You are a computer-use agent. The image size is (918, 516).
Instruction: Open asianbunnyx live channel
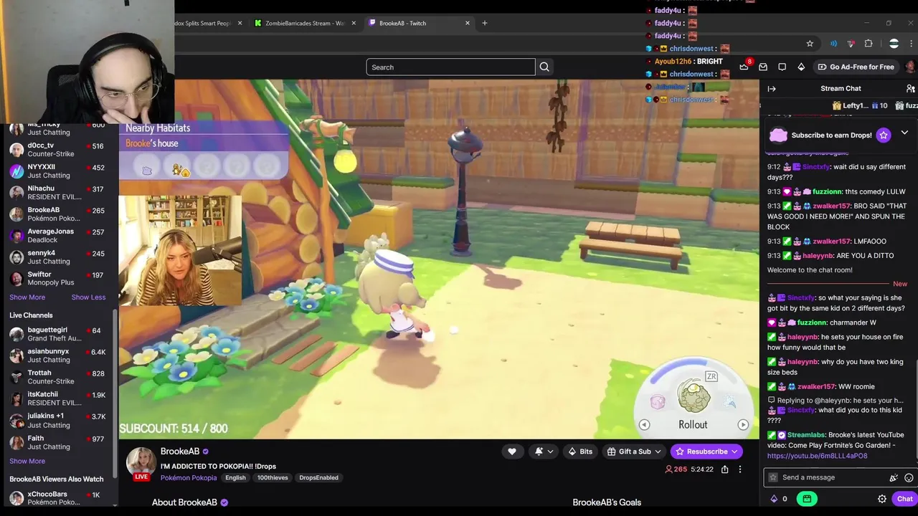[57, 356]
